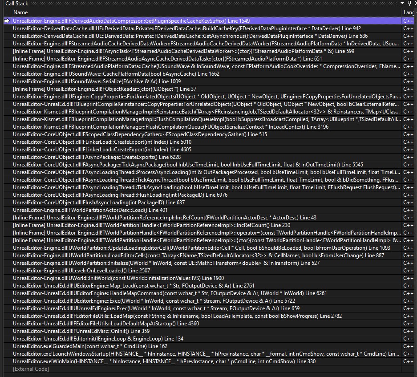Screen dimensions: 417x377
Task: Select the FEditorFileUtils::LoadMap Line 2782 frame
Action: click(x=206, y=316)
